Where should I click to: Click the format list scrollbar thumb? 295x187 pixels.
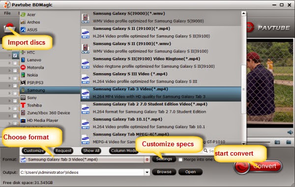click(243, 89)
